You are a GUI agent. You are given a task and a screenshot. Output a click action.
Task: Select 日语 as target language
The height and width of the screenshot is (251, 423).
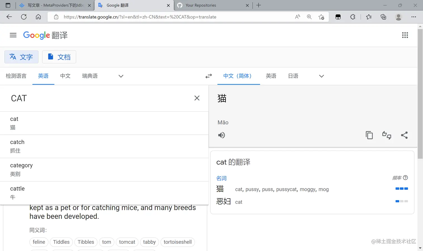293,76
